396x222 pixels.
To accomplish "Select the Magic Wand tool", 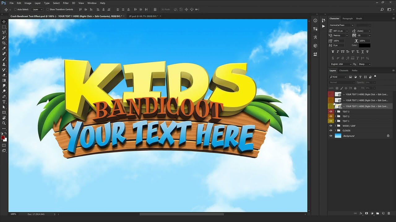I will click(x=4, y=38).
